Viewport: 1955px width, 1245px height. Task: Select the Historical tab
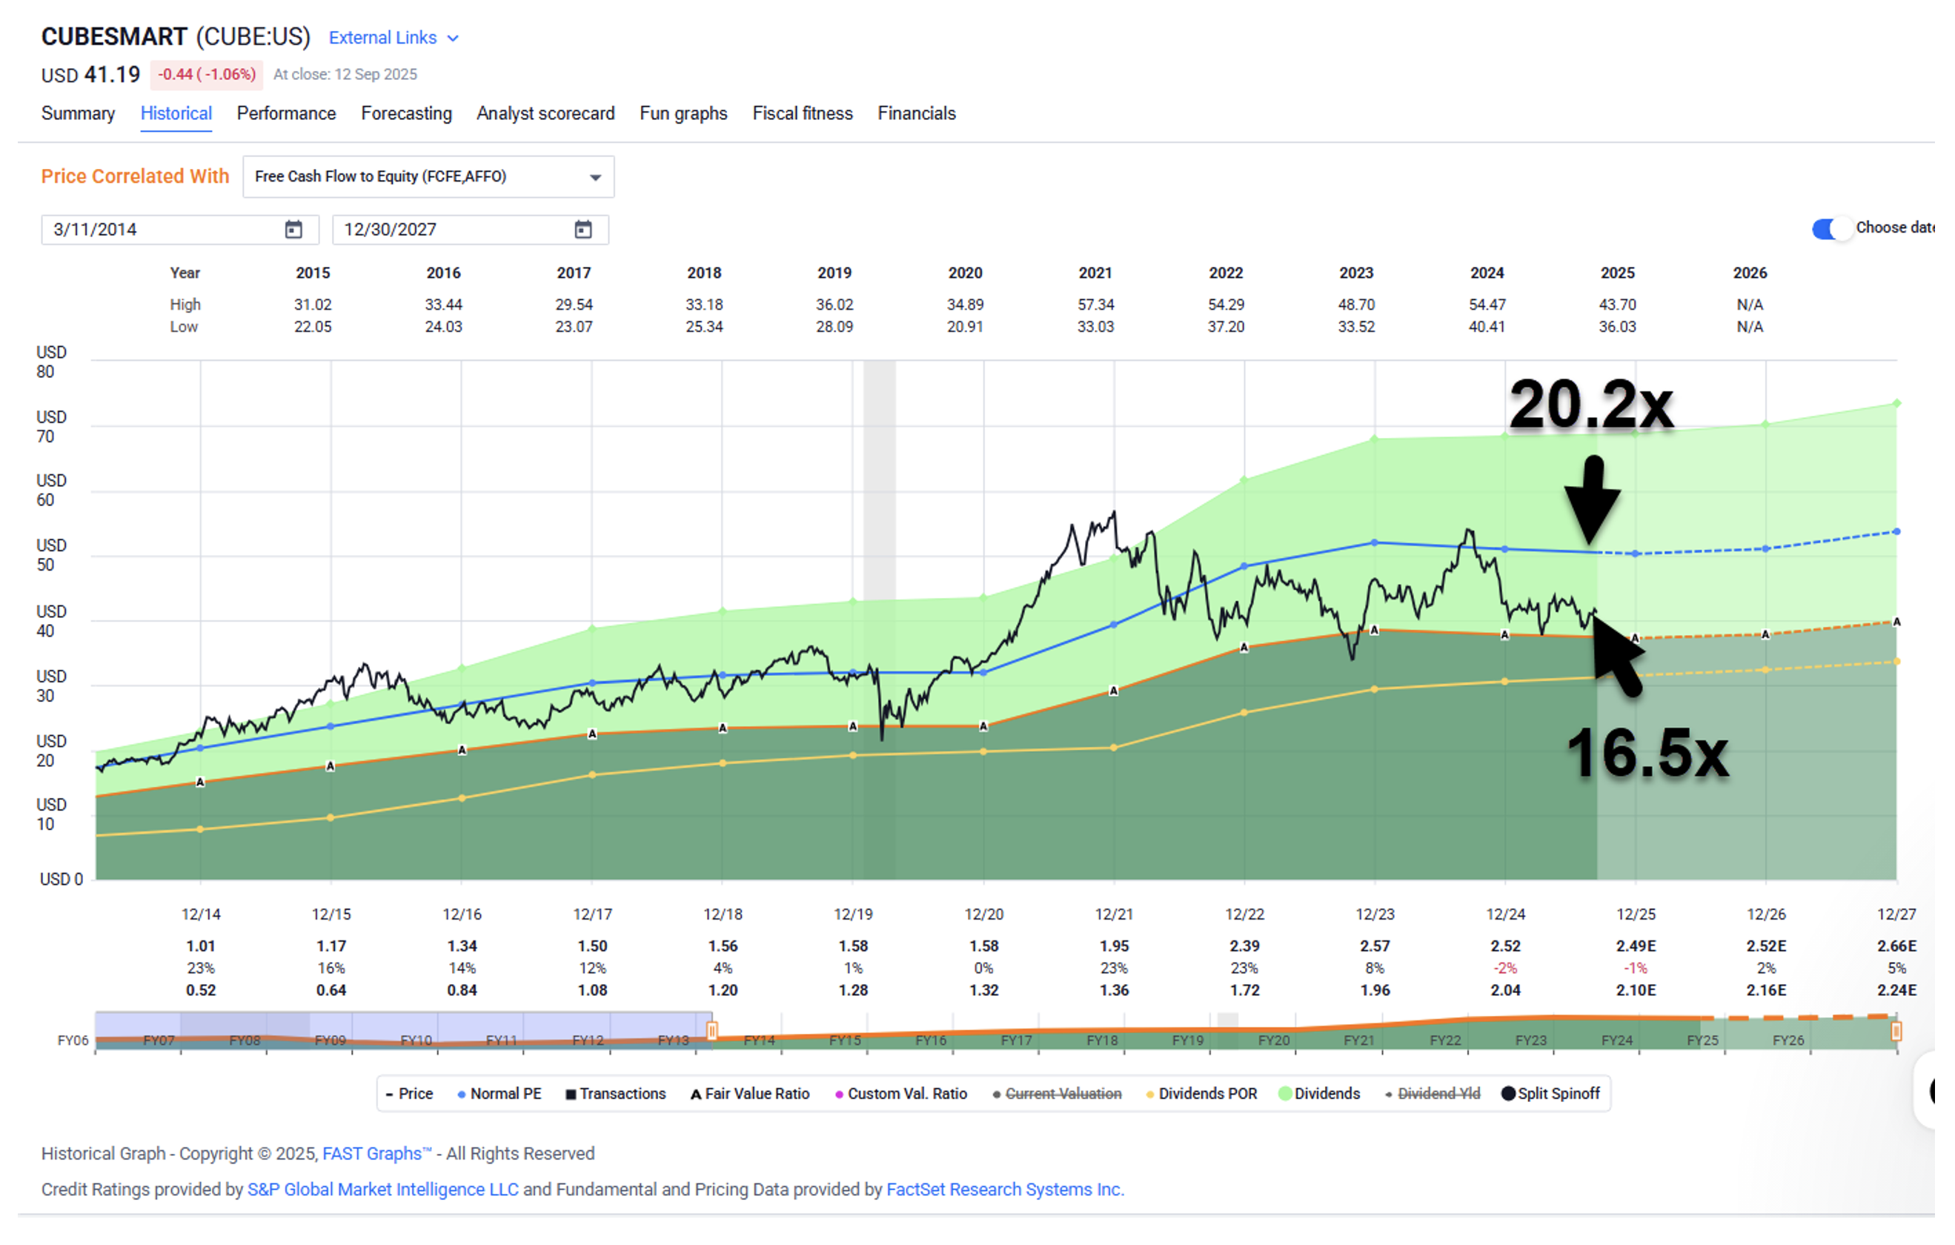tap(176, 113)
